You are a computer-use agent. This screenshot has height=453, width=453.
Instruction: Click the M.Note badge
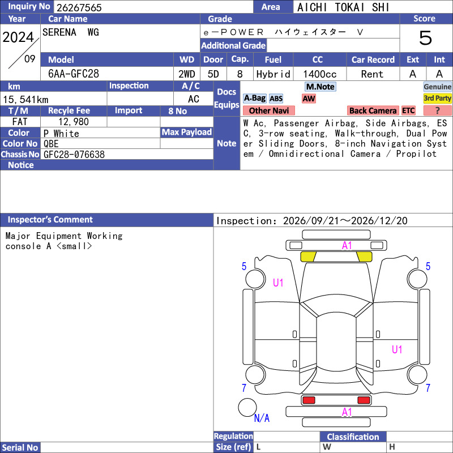tap(320, 87)
